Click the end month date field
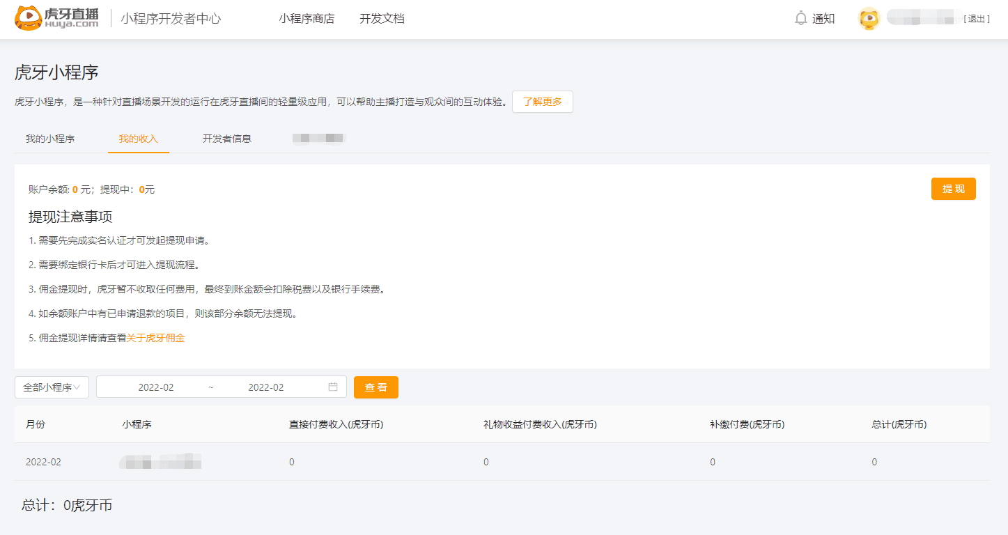The width and height of the screenshot is (1008, 535). 266,387
